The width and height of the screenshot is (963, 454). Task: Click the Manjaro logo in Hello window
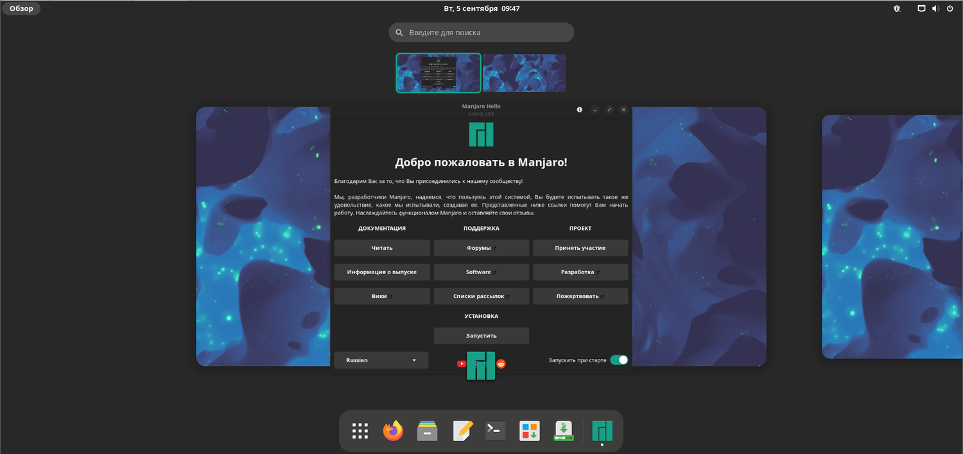tap(481, 135)
